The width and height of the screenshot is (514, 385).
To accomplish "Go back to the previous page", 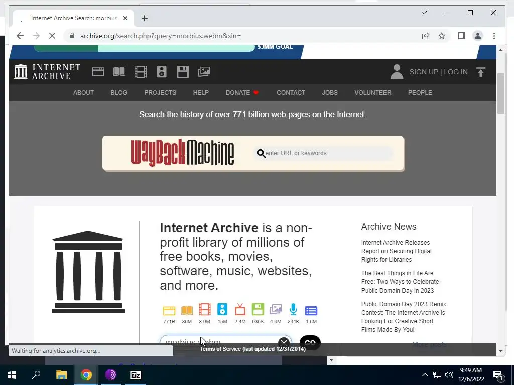I will point(20,36).
